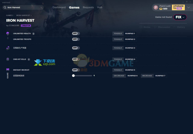
Task: Turn on One-Hit Kills toggle
Action: point(76,59)
